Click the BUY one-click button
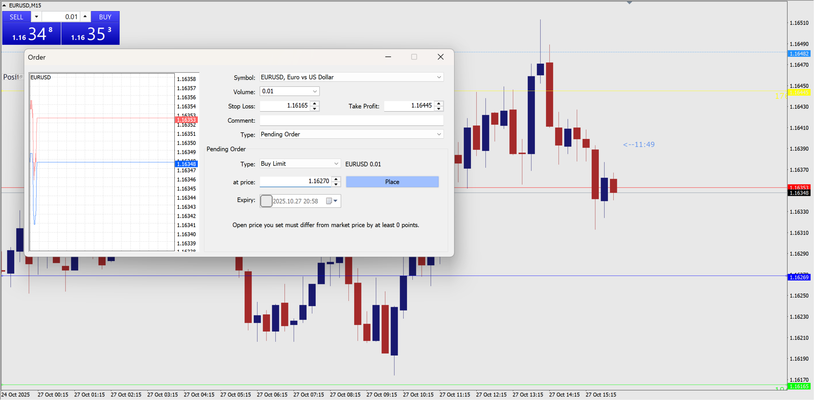The width and height of the screenshot is (814, 400). 105,17
